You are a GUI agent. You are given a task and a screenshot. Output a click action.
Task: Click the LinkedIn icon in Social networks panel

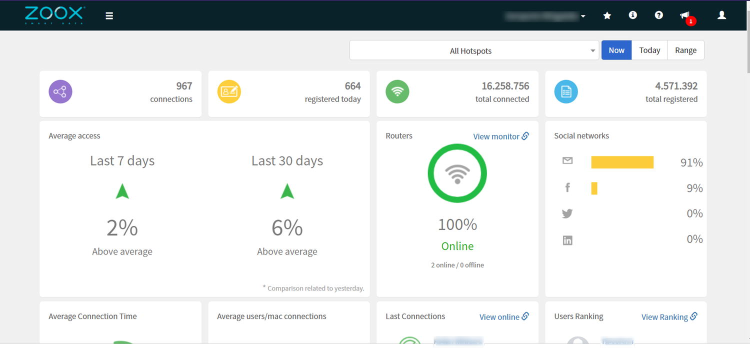pyautogui.click(x=567, y=240)
